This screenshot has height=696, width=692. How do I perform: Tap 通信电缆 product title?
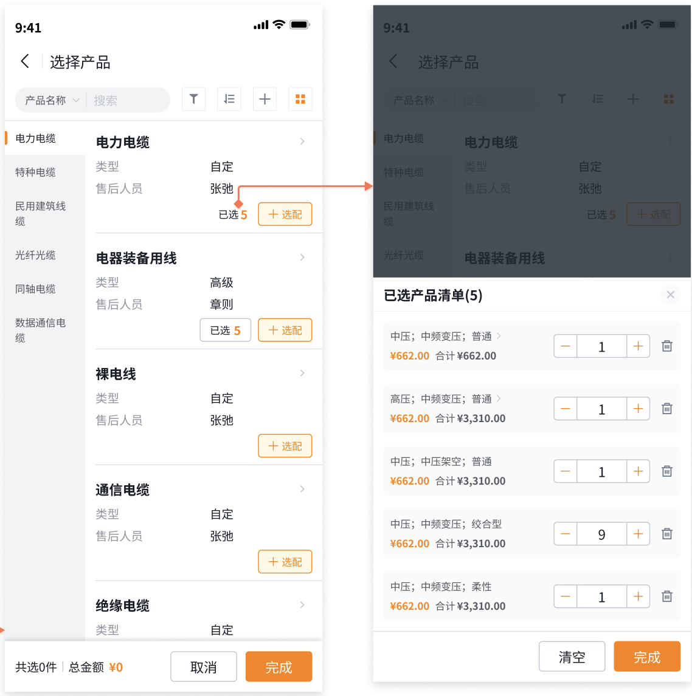click(x=122, y=490)
